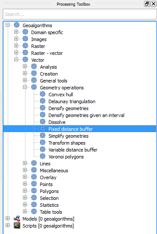Expand the Models node
157x234 pixels.
point(7,218)
